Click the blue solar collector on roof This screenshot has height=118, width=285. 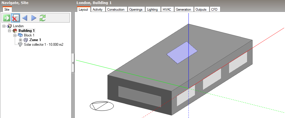click(182, 52)
